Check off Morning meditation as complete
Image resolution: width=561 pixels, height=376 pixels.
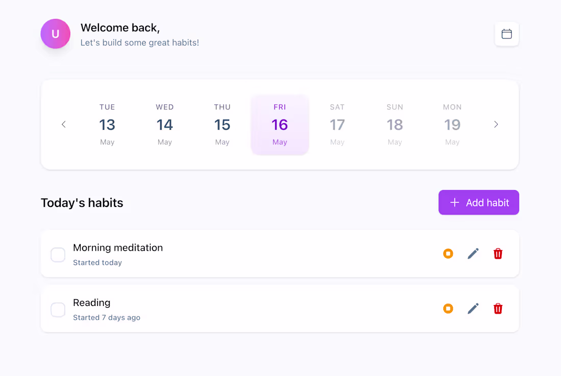point(58,254)
